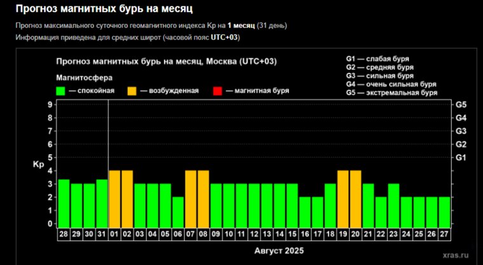Click the orange 'возбужденная' legend swatch
This screenshot has width=483, height=265.
(132, 92)
